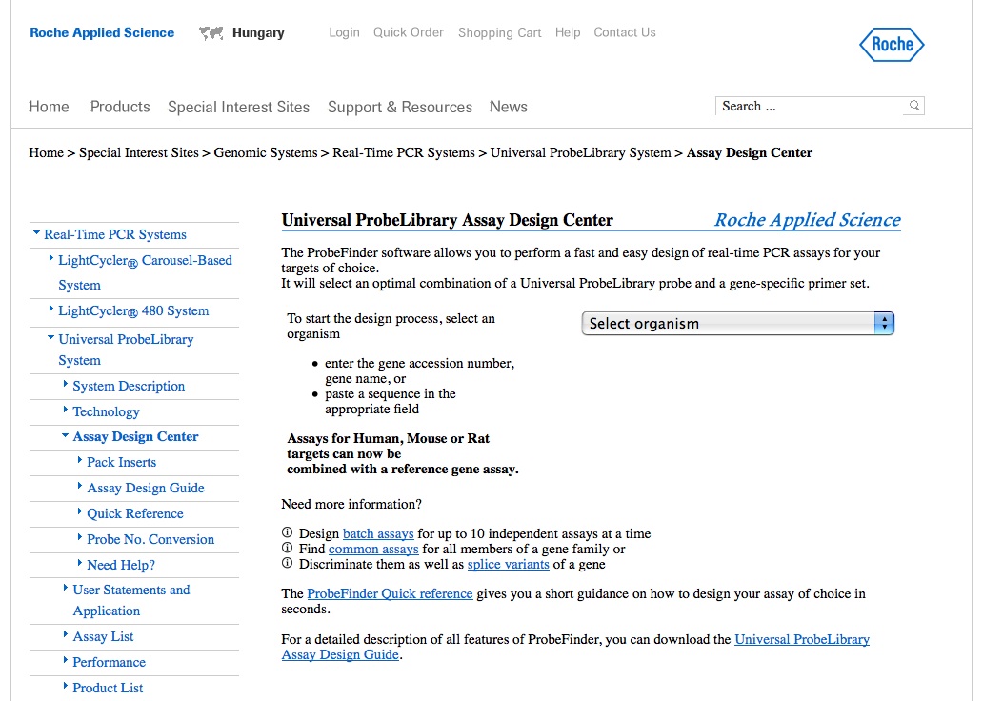Collapse the Assay Design Center tree arrow
Viewport: 983px width, 701px height.
[x=65, y=436]
